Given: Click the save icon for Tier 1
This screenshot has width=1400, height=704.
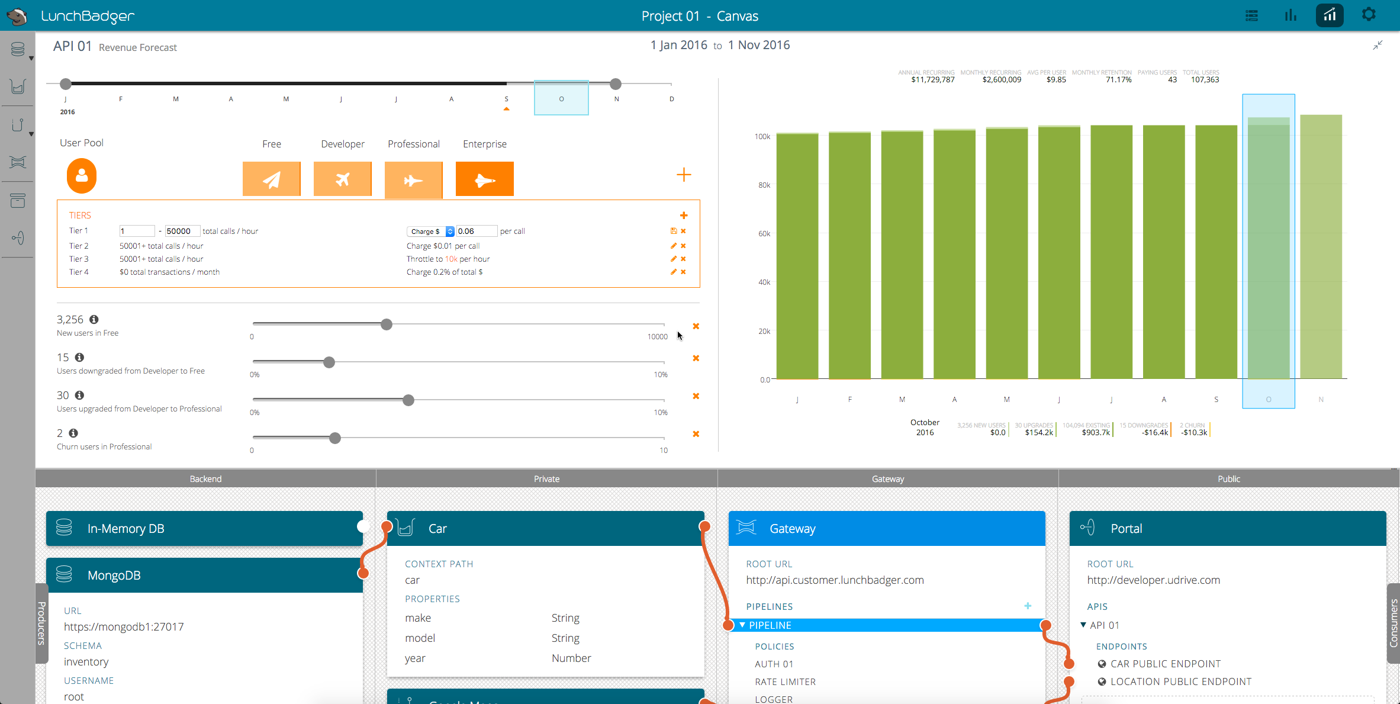Looking at the screenshot, I should [x=673, y=231].
